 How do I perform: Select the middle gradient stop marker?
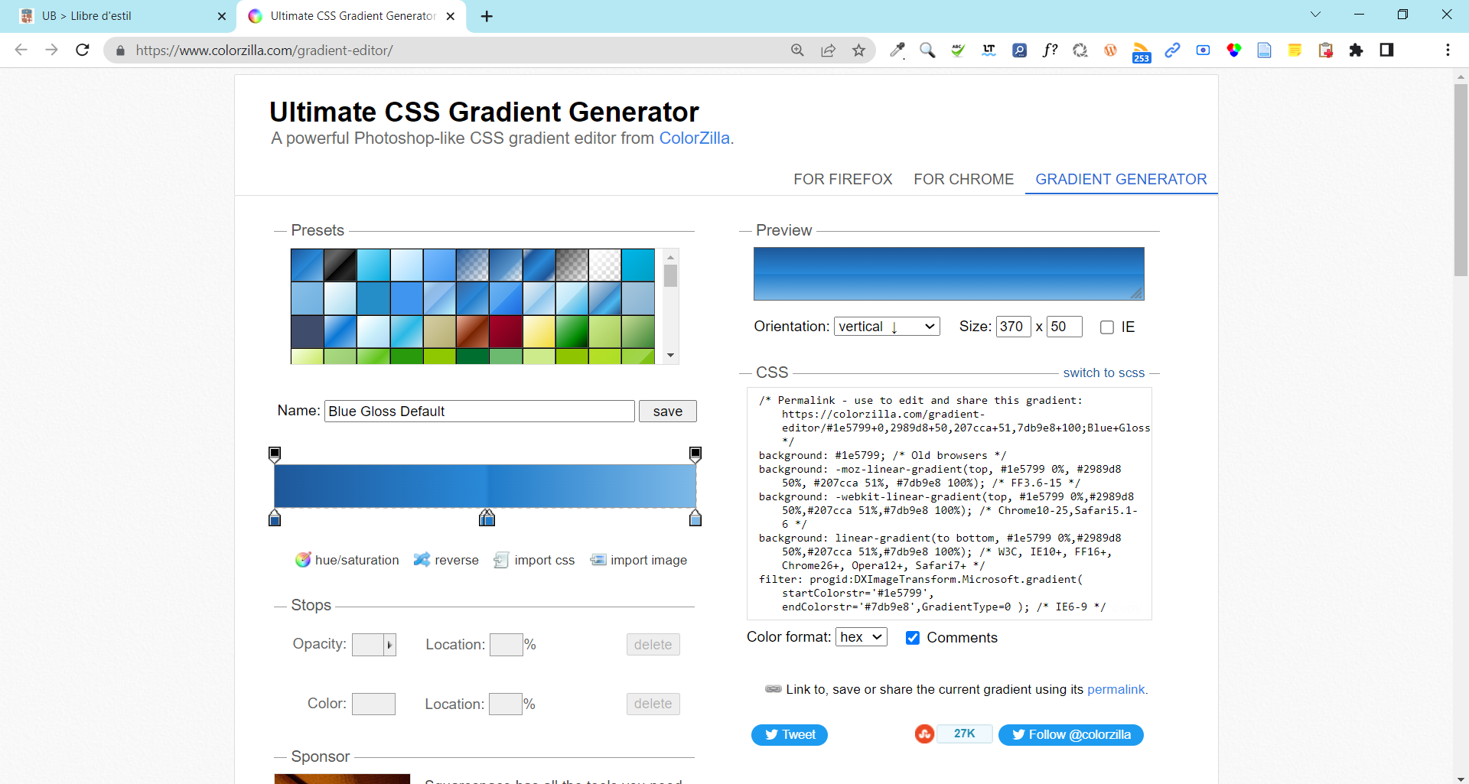[x=487, y=519]
